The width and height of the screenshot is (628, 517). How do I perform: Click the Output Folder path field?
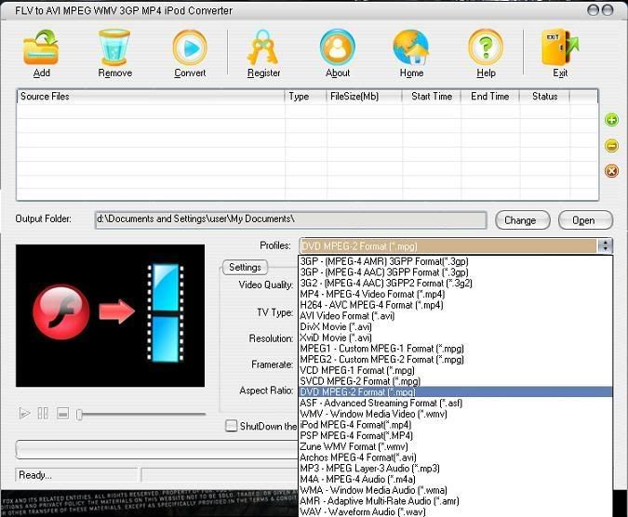coord(291,219)
